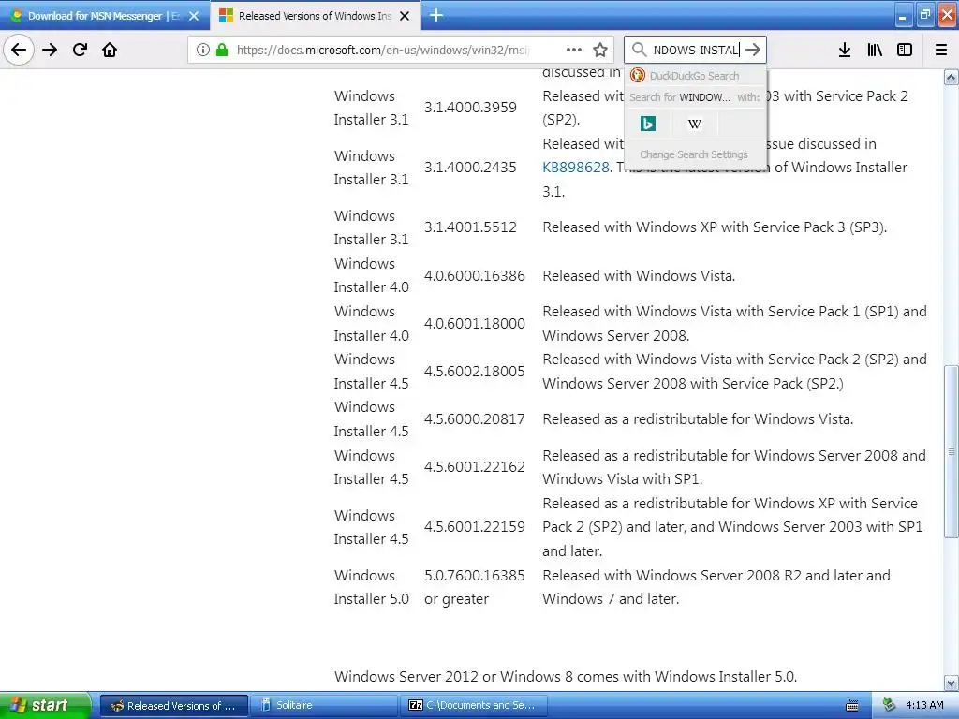This screenshot has height=719, width=959.
Task: Select version 4.0.6000.16386 cell
Action: tap(475, 276)
